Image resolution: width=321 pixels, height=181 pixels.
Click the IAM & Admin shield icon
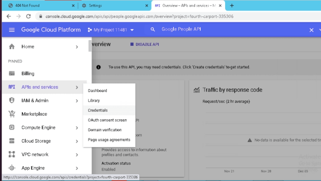tap(12, 100)
